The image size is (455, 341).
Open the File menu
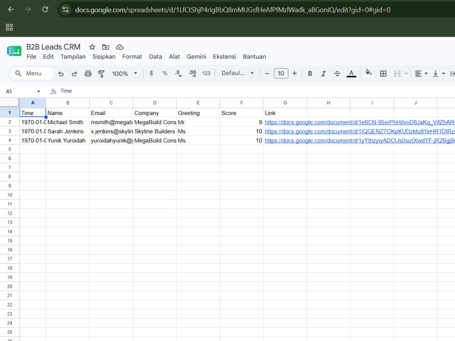[x=31, y=57]
